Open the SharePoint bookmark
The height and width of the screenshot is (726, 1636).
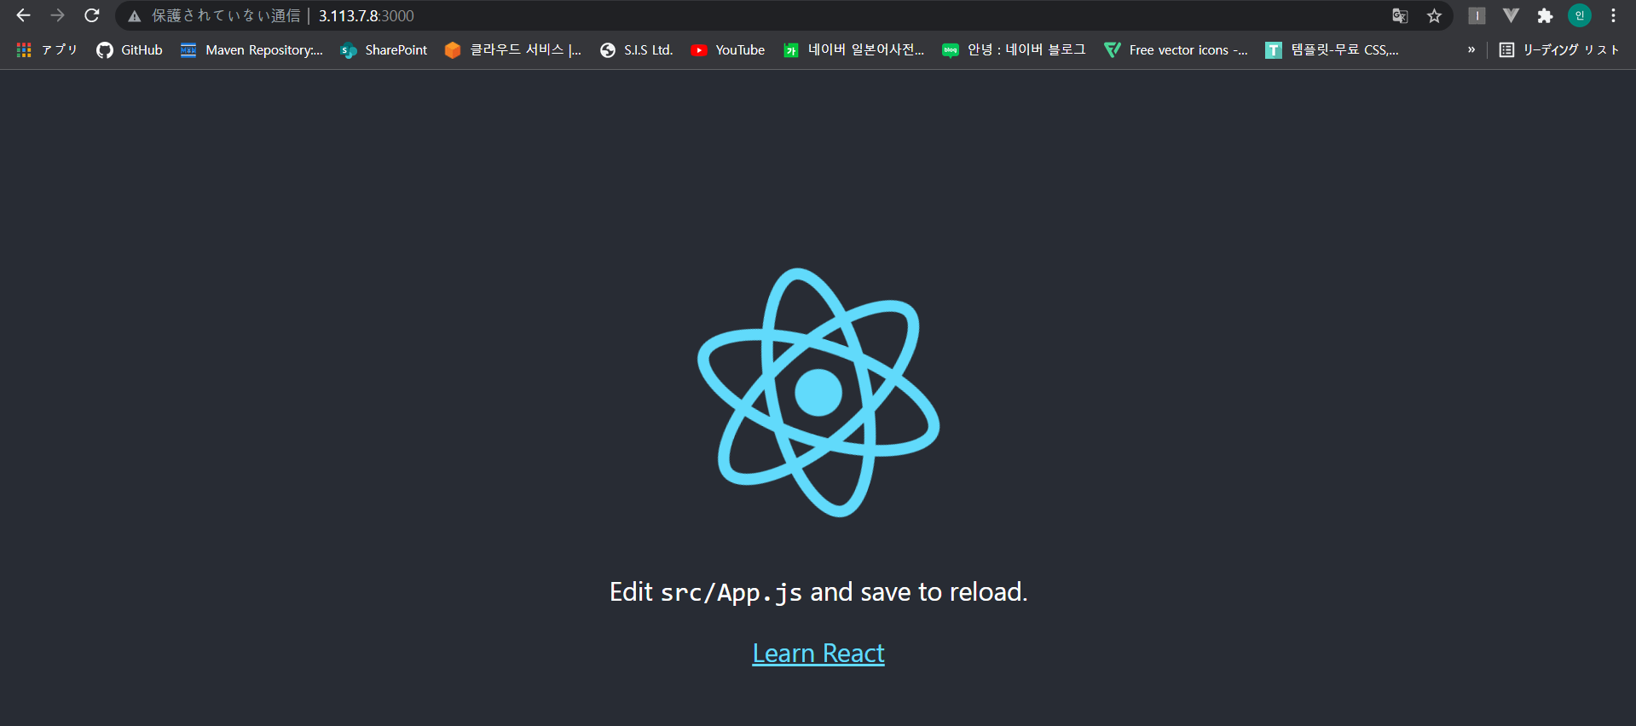coord(384,50)
